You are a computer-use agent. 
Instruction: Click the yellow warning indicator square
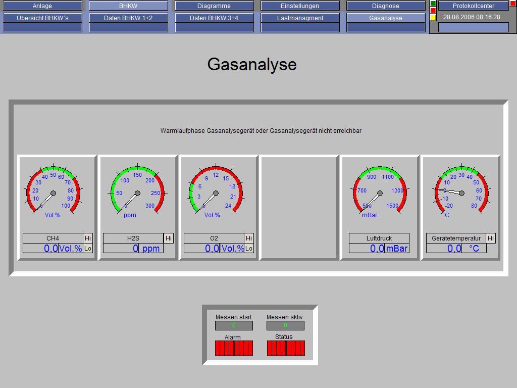click(x=433, y=18)
